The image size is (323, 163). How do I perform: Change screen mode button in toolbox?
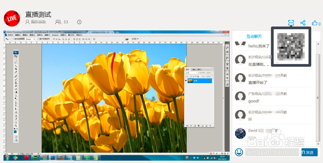coord(16,140)
